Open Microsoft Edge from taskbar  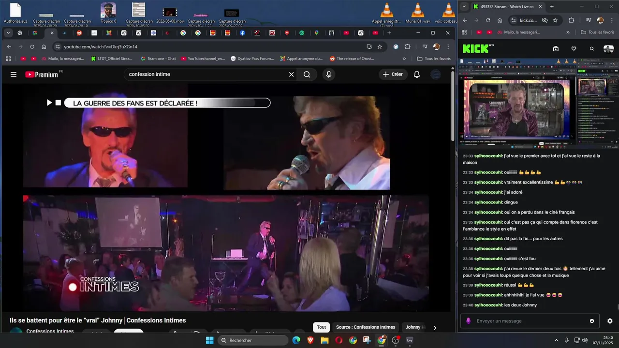pos(296,340)
